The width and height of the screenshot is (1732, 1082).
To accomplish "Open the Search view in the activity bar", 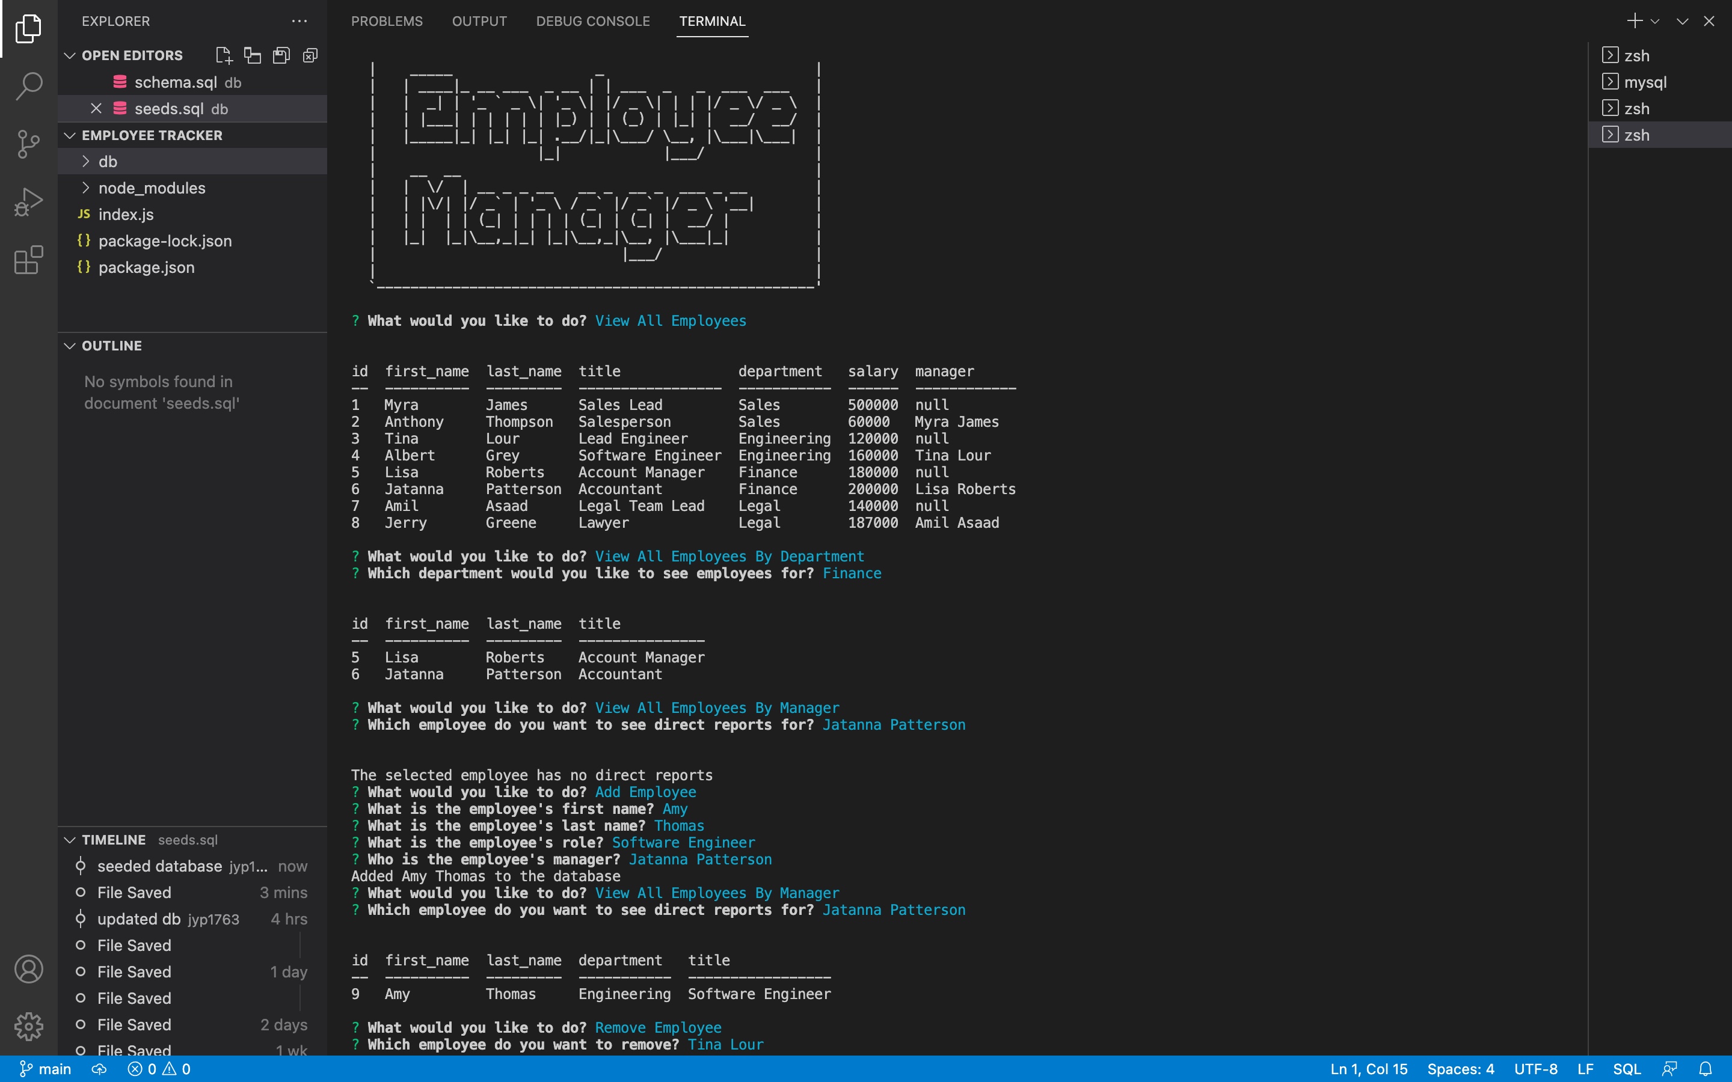I will click(29, 86).
